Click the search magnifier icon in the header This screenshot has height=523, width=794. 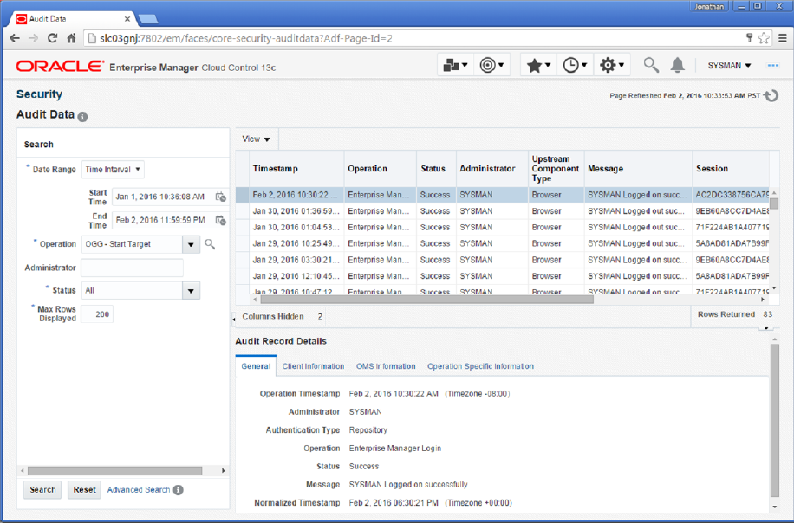click(x=650, y=64)
